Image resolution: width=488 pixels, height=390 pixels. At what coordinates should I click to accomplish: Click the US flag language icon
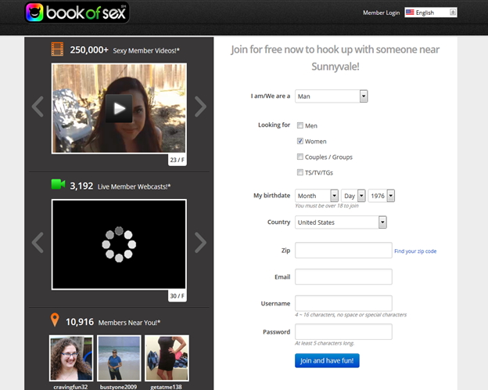tap(410, 13)
